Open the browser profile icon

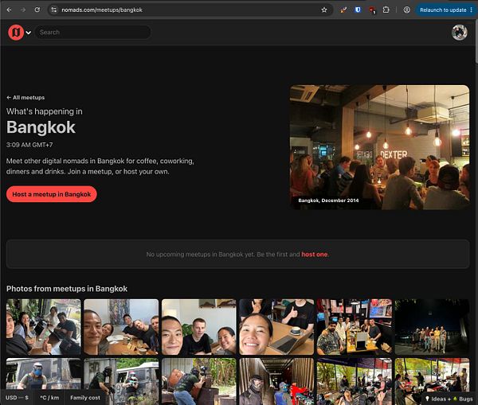point(406,10)
